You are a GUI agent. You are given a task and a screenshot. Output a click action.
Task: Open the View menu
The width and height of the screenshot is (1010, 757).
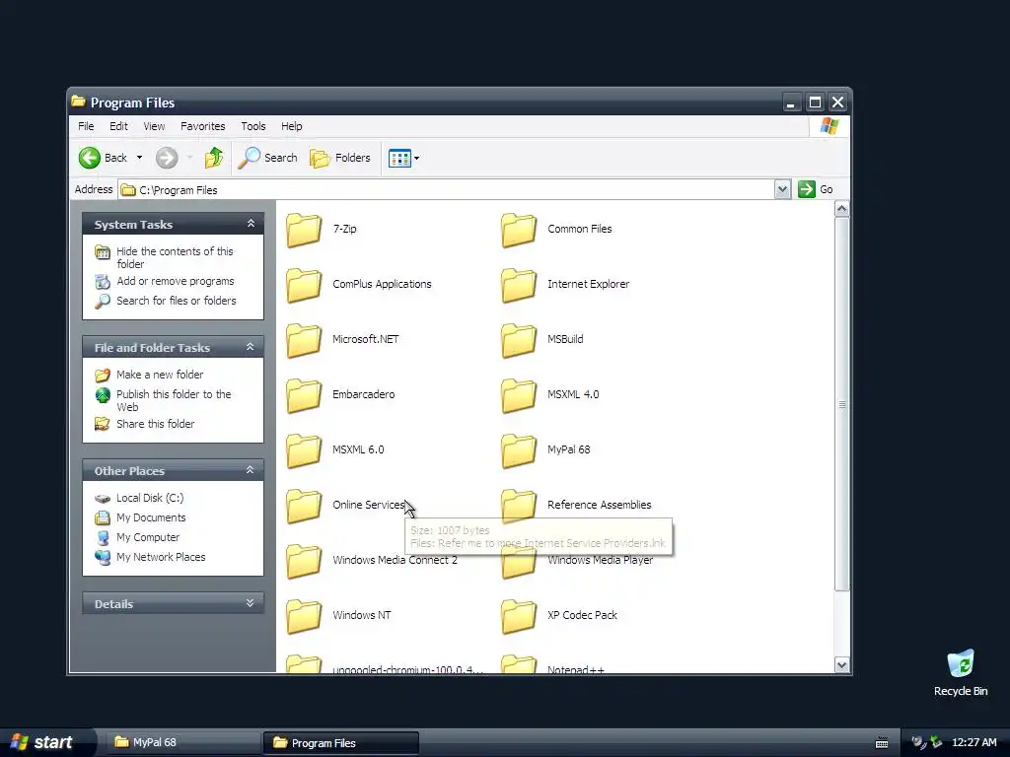pos(154,126)
